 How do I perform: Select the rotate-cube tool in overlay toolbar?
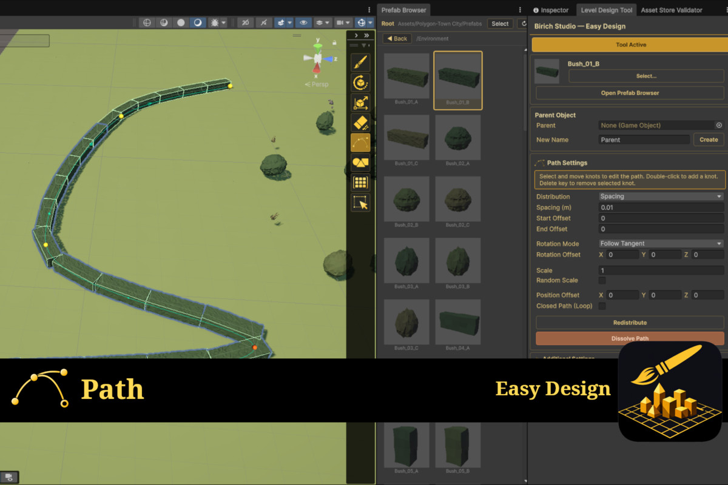click(x=360, y=82)
